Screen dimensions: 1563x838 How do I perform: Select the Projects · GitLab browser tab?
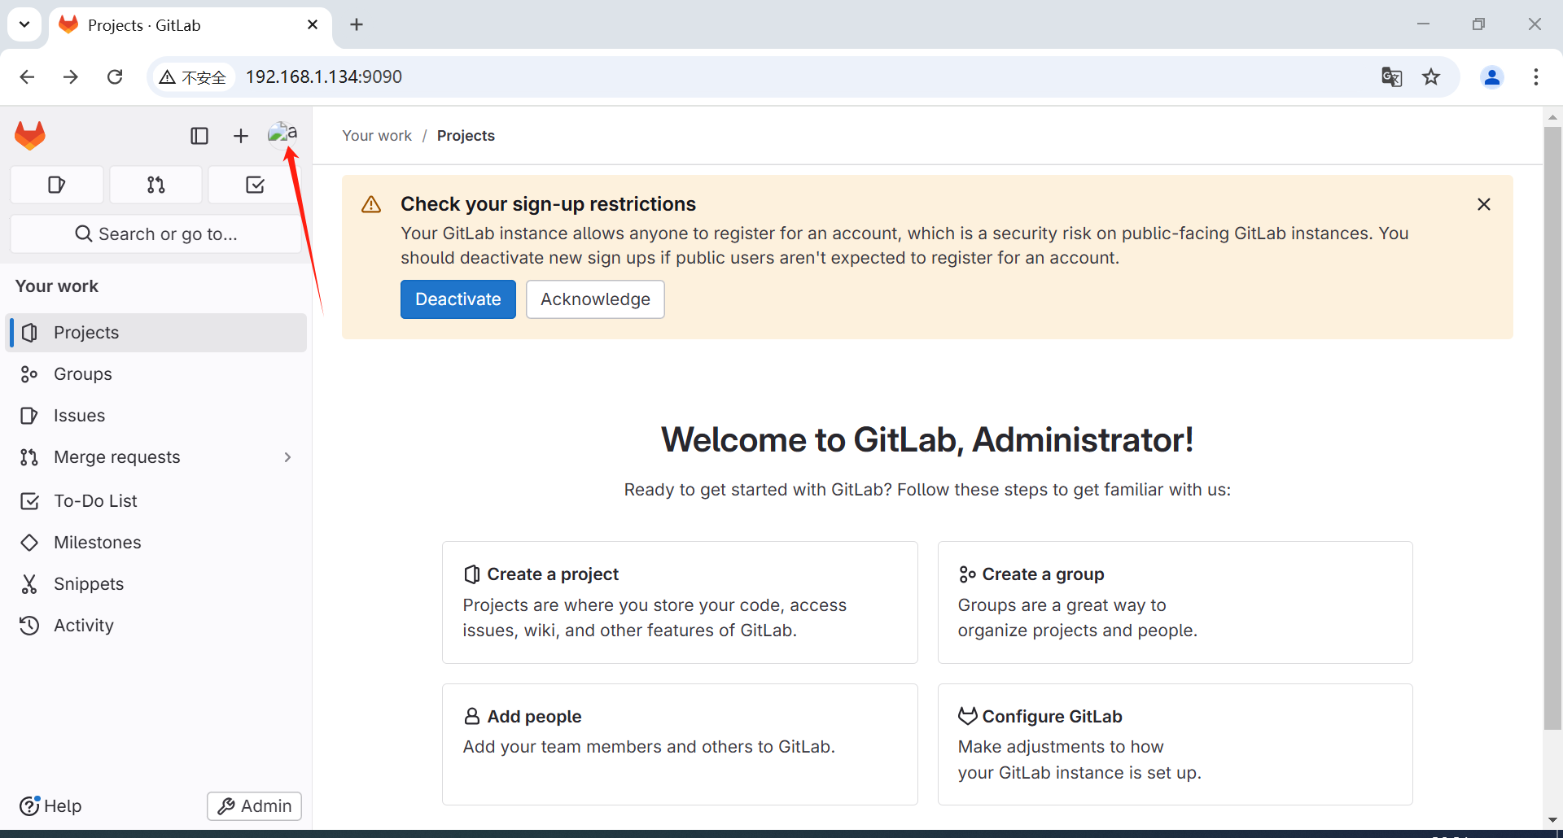point(189,25)
